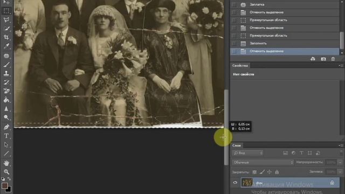345x194 pixels.
Task: Select the Rectangular Marquee tool
Action: tap(6, 11)
